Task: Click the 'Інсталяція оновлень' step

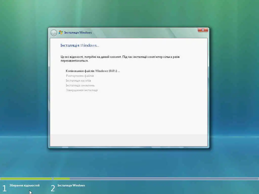Action: tap(80, 85)
